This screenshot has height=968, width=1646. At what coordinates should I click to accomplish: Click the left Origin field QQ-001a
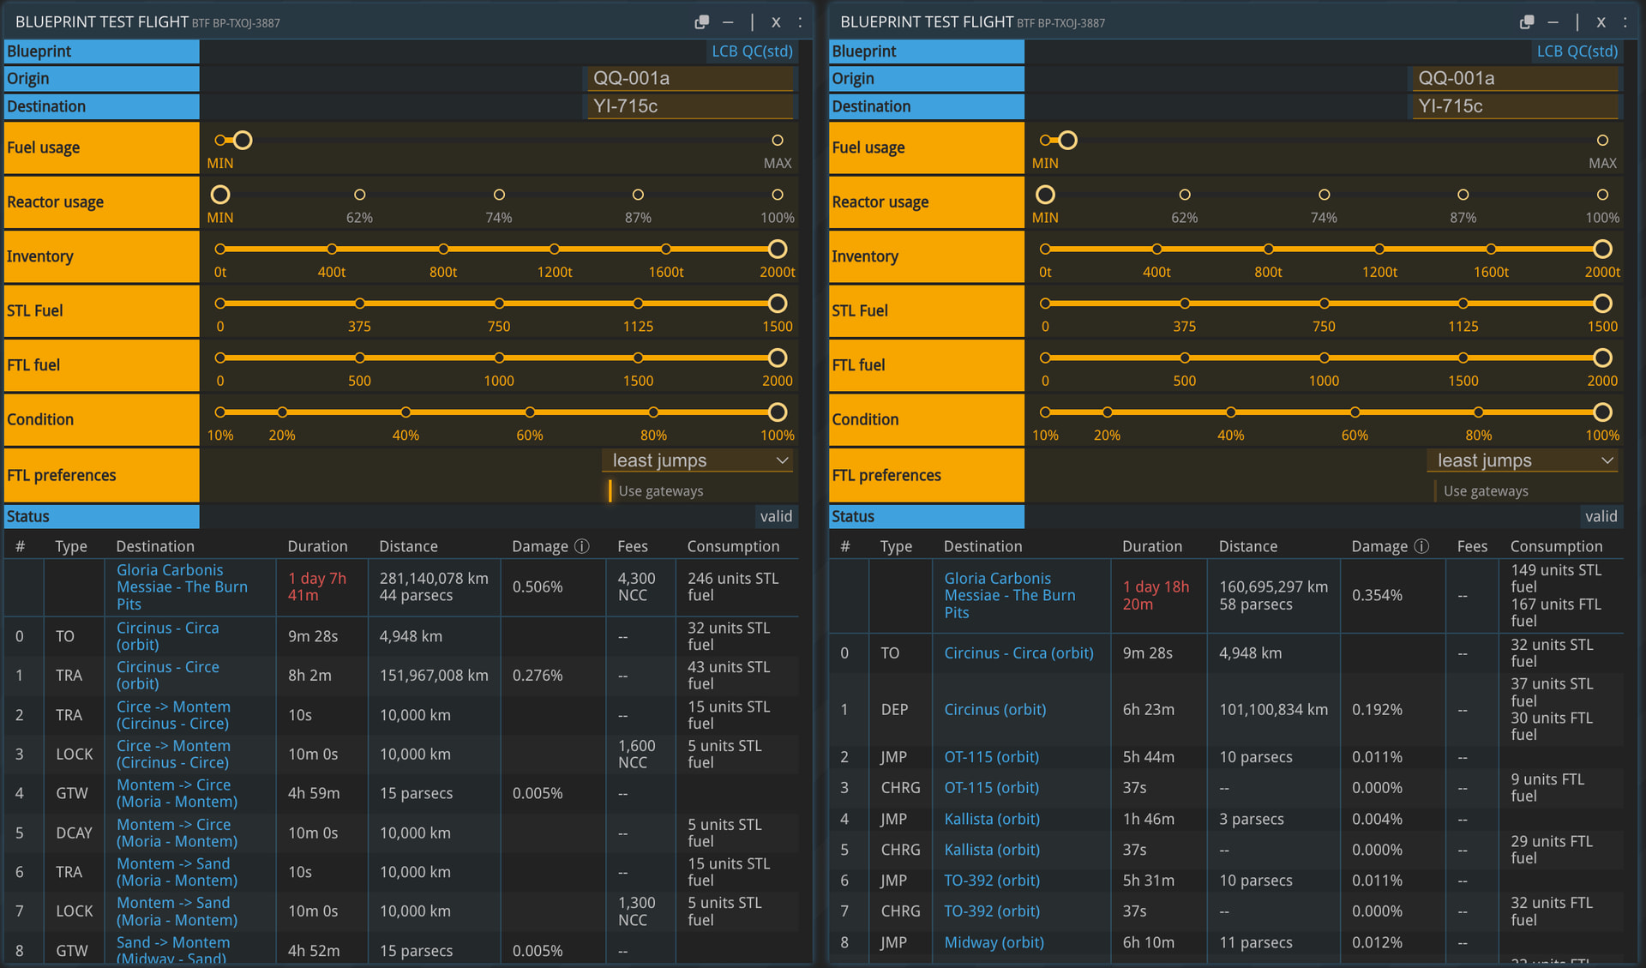point(690,78)
